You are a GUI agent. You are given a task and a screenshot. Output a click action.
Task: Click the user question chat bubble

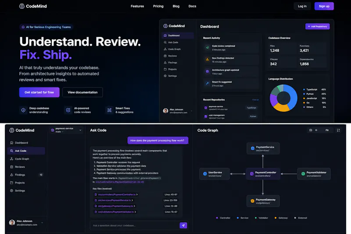point(158,140)
